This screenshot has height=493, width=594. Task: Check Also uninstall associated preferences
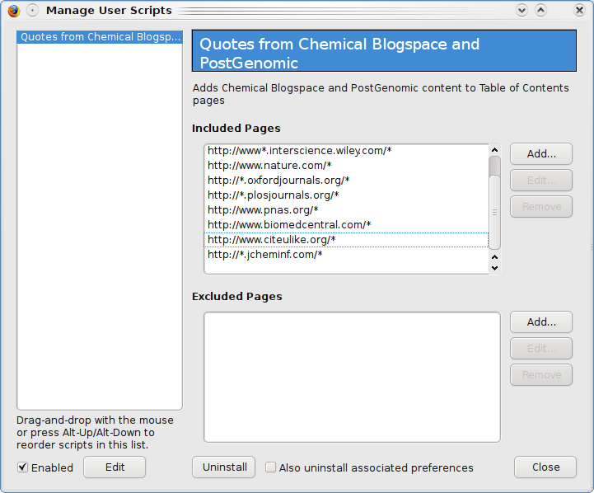point(271,467)
